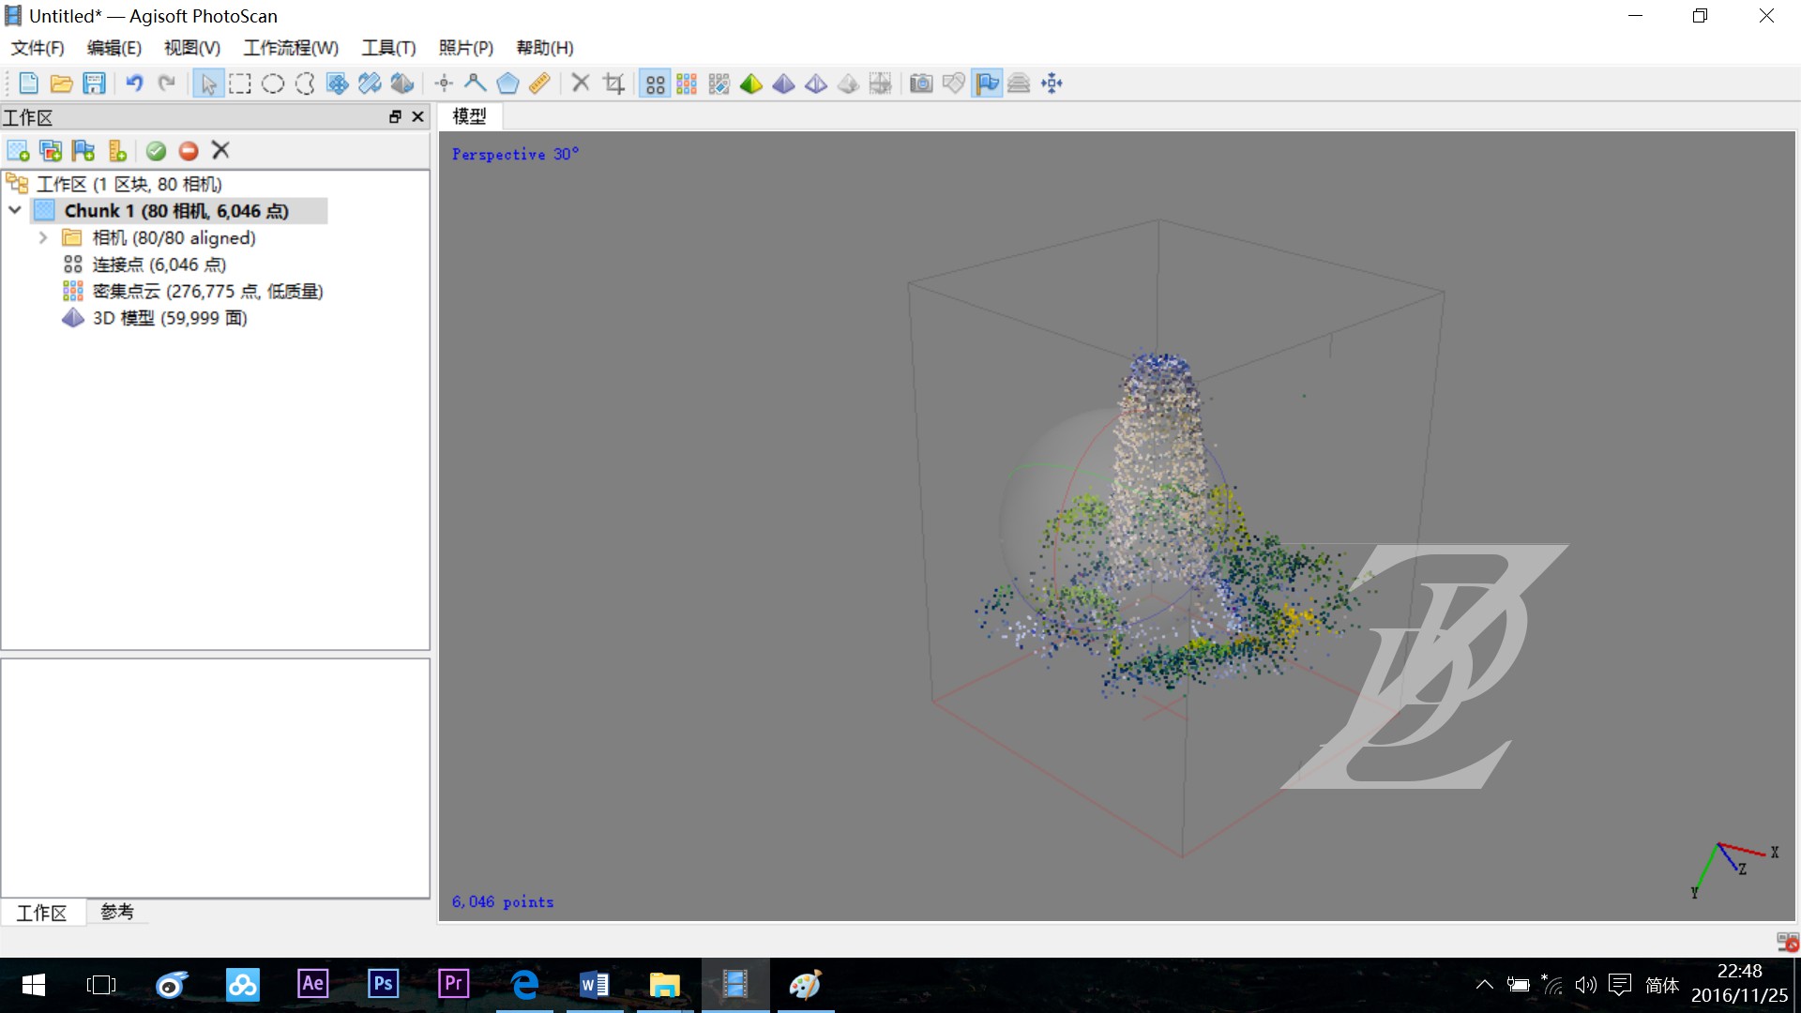Toggle the shaded model view
Image resolution: width=1801 pixels, height=1013 pixels.
[x=751, y=83]
